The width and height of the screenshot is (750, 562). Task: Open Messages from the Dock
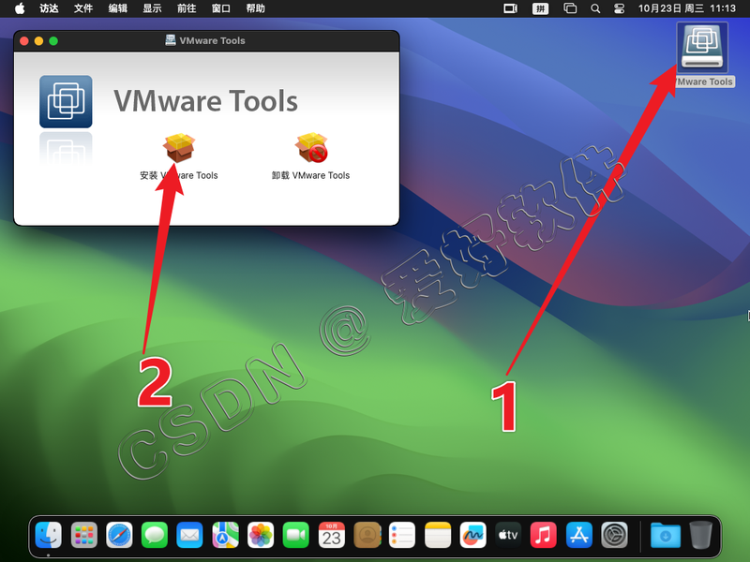(155, 535)
